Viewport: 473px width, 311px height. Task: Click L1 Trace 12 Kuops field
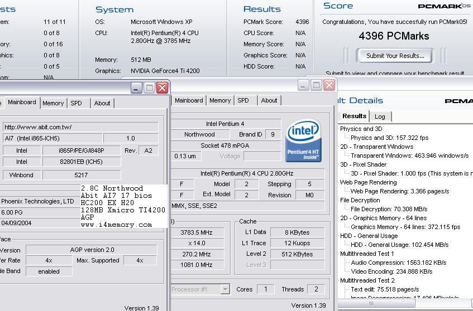click(297, 243)
